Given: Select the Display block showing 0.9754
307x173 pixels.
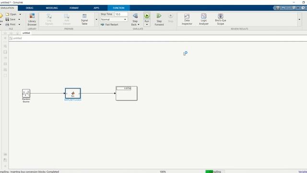Looking at the screenshot, I should (127, 93).
